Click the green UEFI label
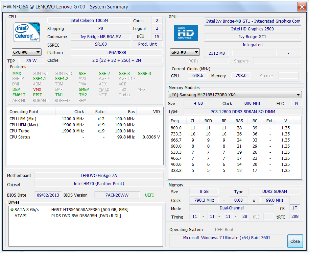This screenshot has height=253, width=309. pos(149,195)
